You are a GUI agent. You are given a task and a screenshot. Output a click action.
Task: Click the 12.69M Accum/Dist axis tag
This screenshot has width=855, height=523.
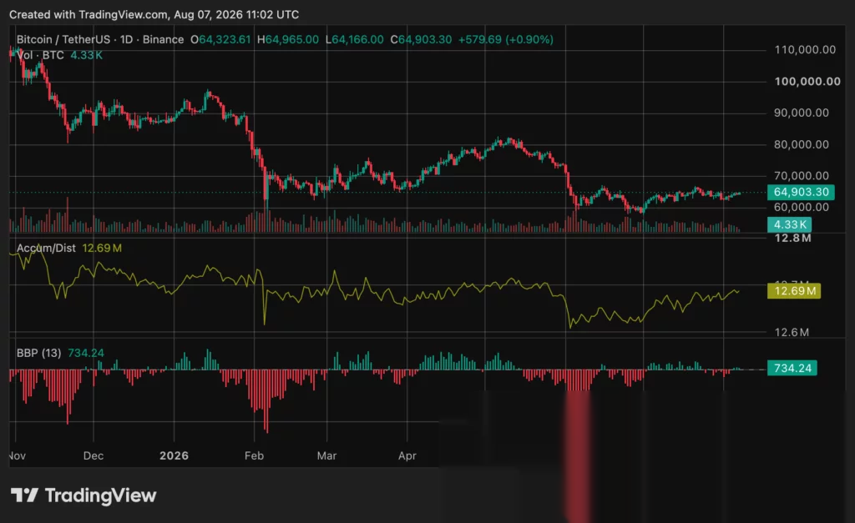(x=794, y=291)
